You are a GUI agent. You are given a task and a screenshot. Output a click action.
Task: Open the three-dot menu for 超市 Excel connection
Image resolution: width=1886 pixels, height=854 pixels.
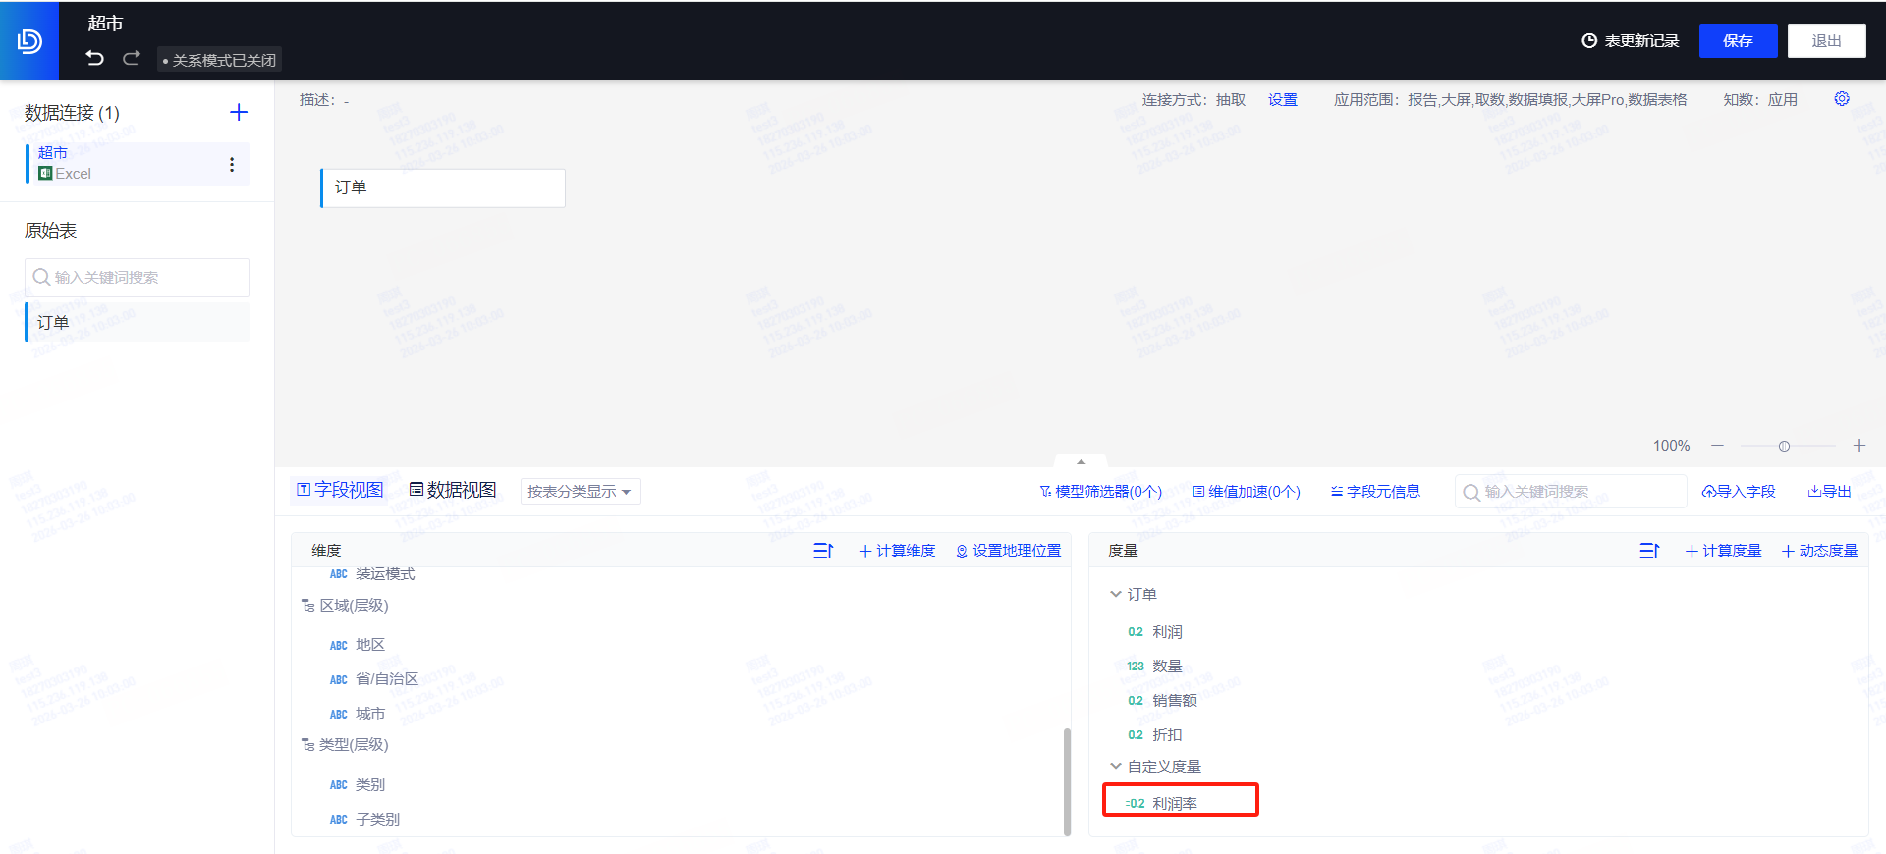(x=232, y=164)
